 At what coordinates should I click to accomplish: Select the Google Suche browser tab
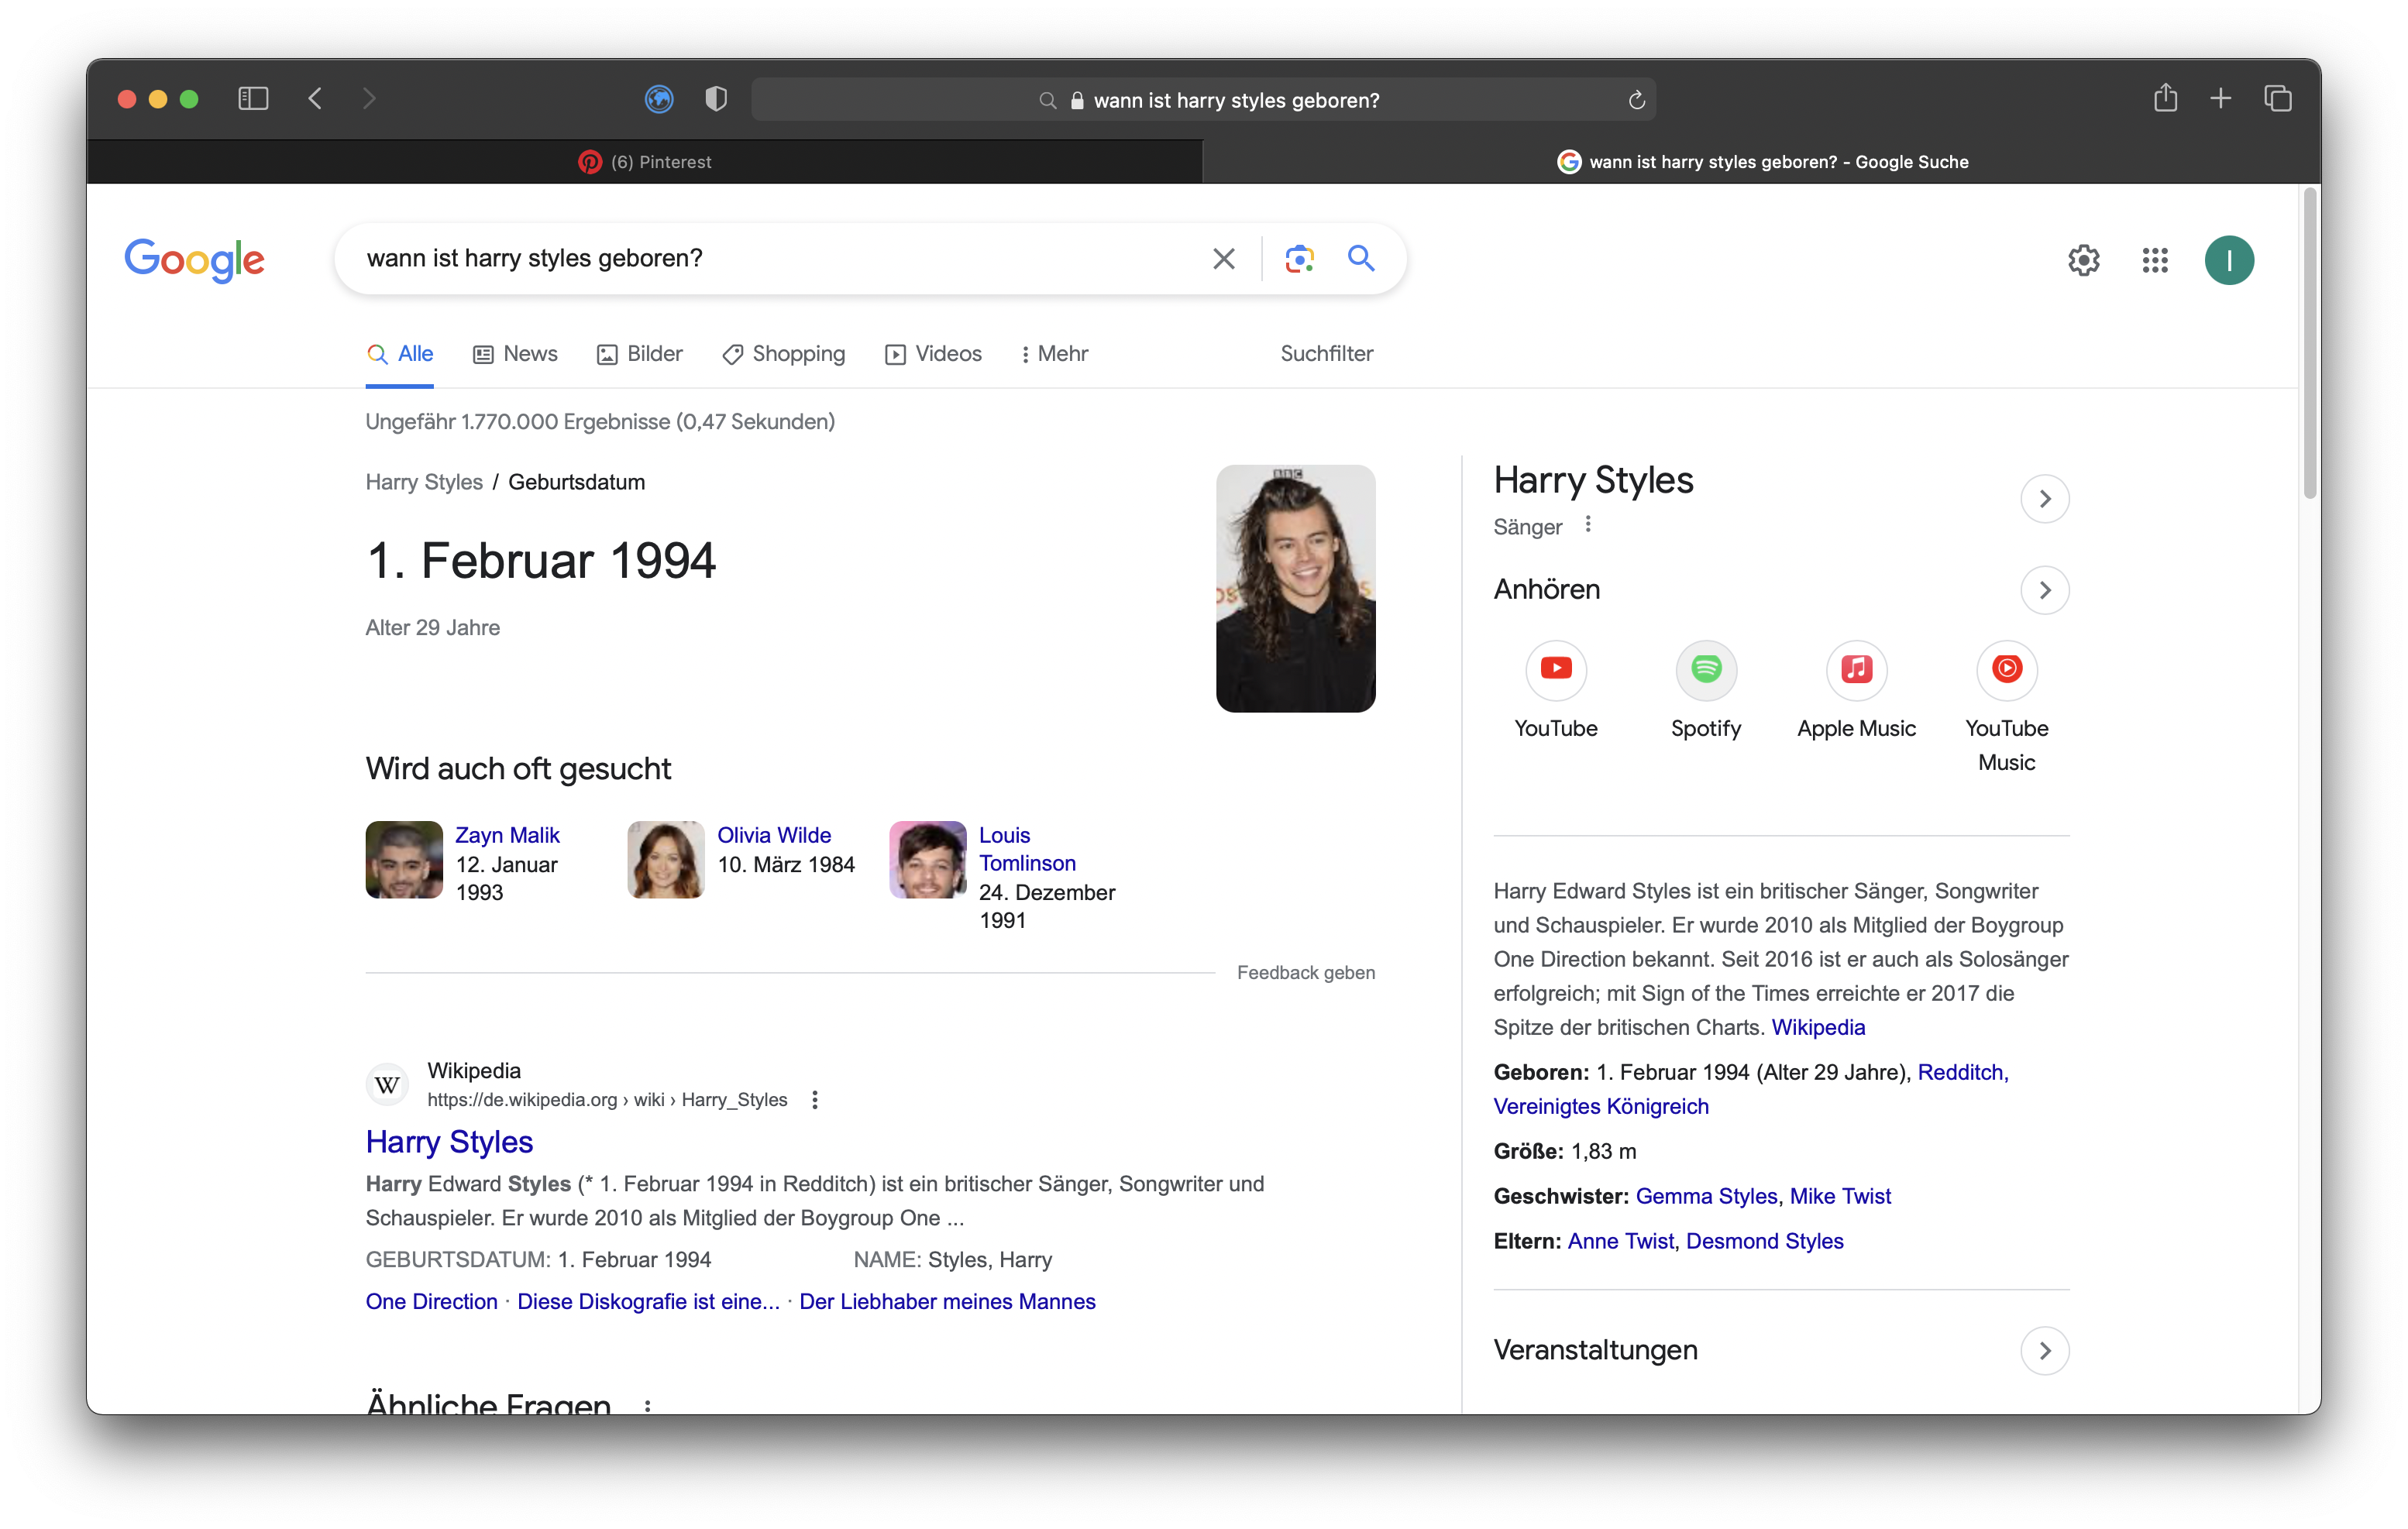[1761, 162]
